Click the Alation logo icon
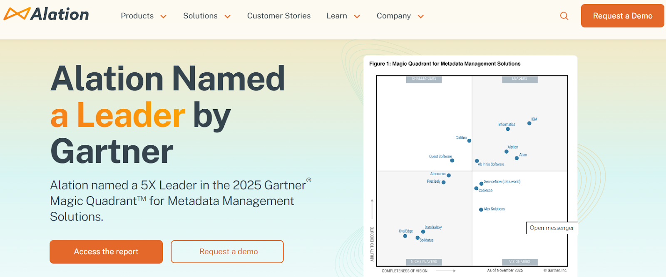Viewport: 666px width, 277px height. [x=17, y=14]
